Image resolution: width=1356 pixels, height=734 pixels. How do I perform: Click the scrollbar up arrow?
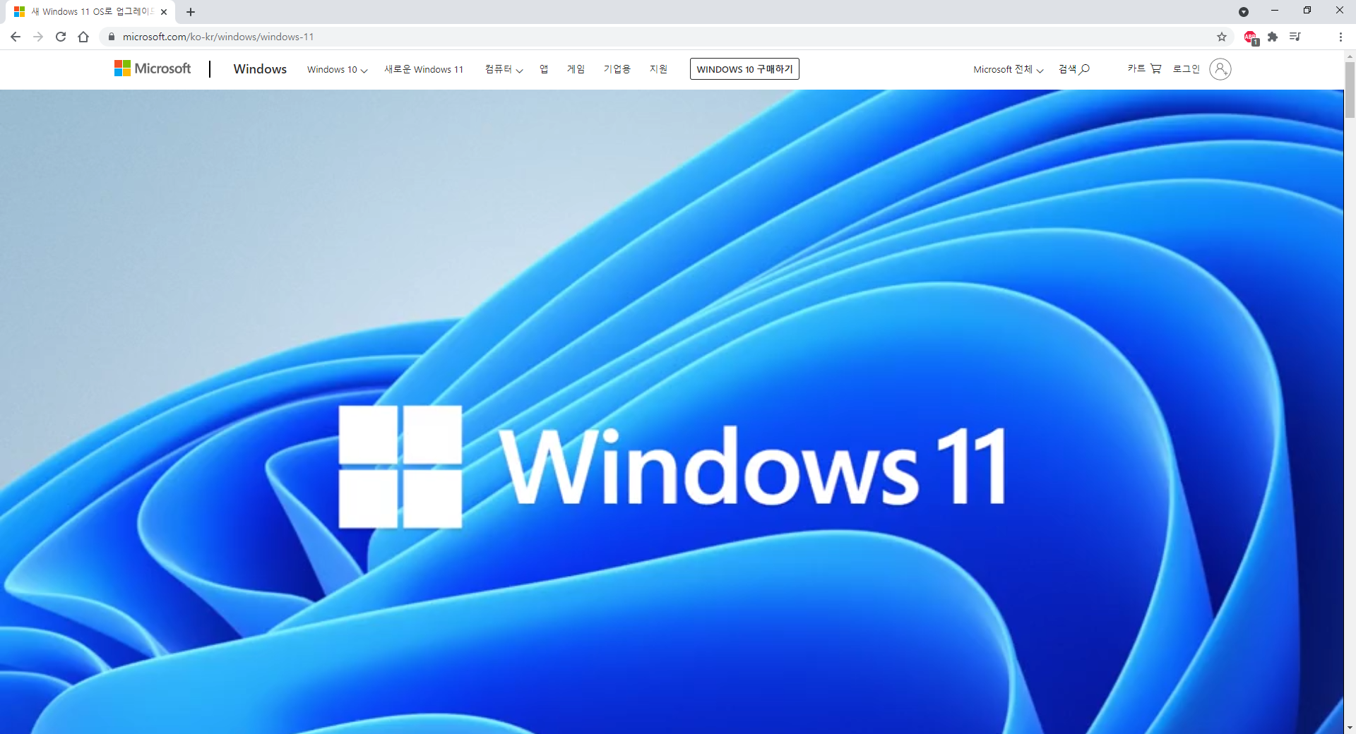pos(1350,55)
